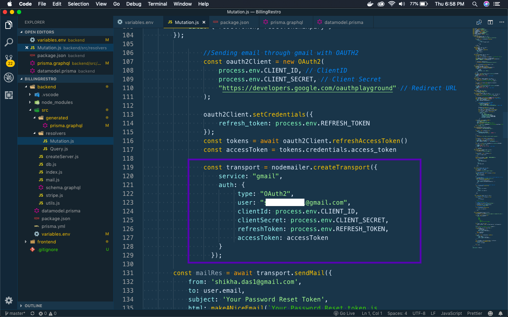Image resolution: width=508 pixels, height=317 pixels.
Task: Click the warnings count icon in status bar
Action: pos(53,313)
